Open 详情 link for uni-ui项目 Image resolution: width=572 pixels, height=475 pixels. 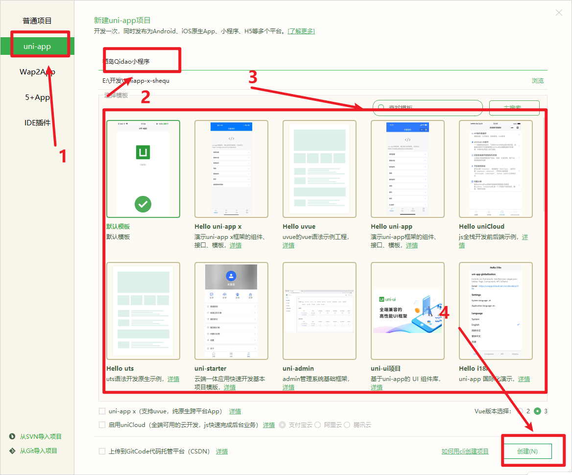(377, 387)
